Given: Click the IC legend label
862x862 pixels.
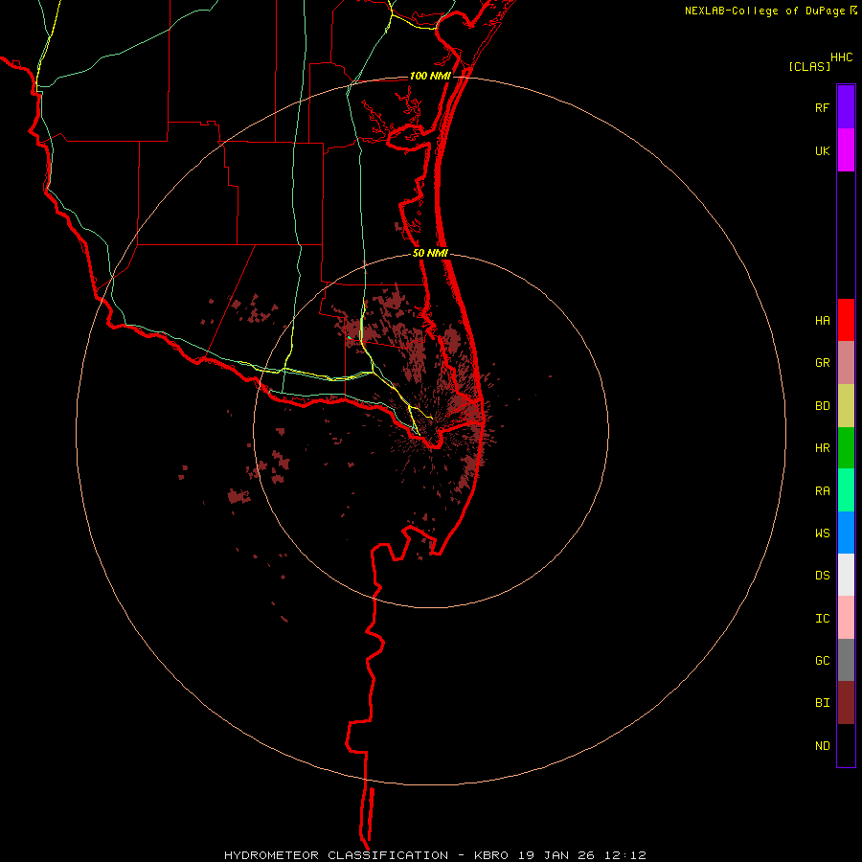Looking at the screenshot, I should [x=823, y=619].
